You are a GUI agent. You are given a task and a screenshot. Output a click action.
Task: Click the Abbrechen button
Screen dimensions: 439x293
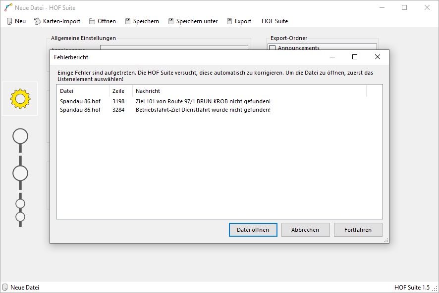pyautogui.click(x=305, y=230)
